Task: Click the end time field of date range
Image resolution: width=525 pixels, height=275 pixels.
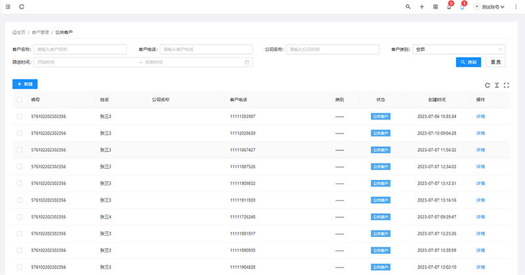Action: pos(194,62)
